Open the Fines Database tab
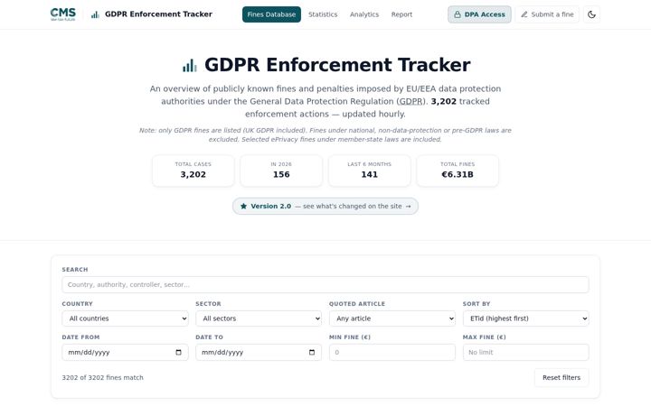Screen dimensions: 651x406 coord(271,14)
